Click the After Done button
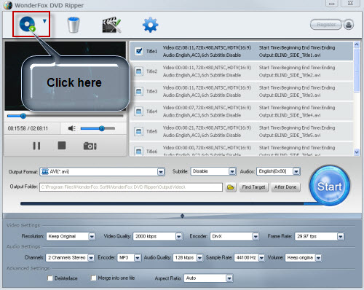The height and width of the screenshot is (290, 364). pos(285,187)
